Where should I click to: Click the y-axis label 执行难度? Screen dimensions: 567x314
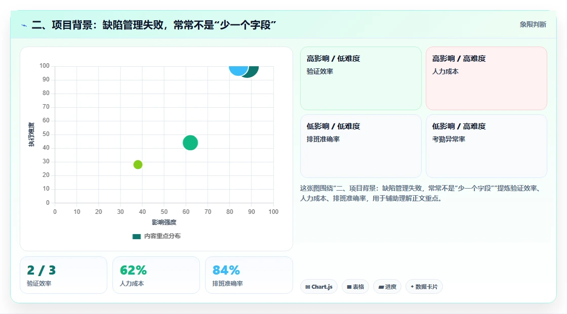point(31,134)
